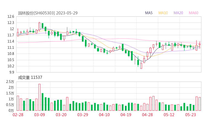Click the 02-28 date axis label

pyautogui.click(x=18, y=115)
